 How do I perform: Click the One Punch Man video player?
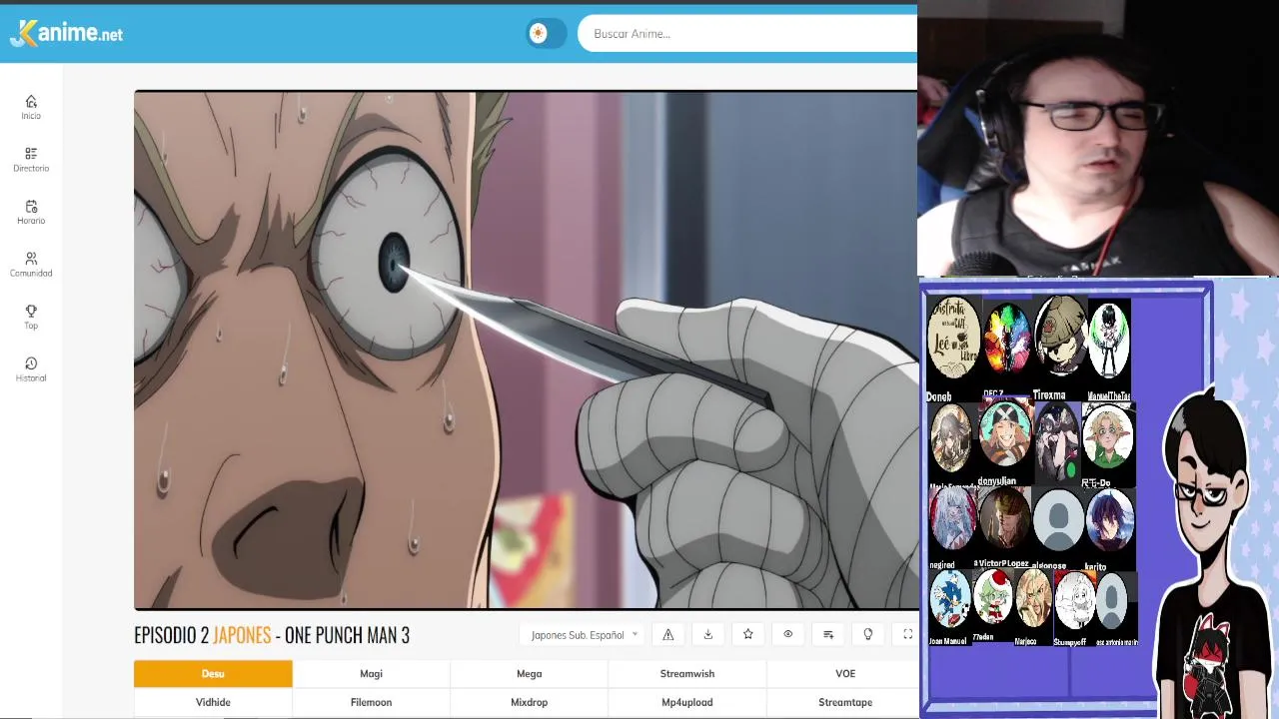coord(526,350)
